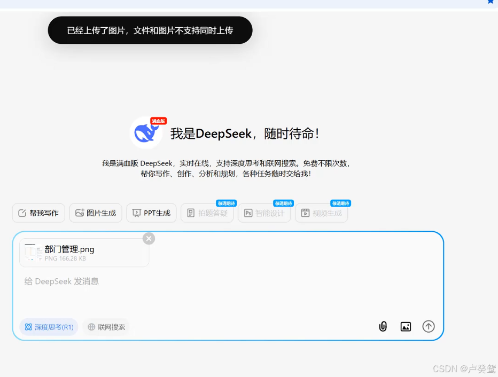This screenshot has width=498, height=377.
Task: Open the PPT生成 feature
Action: point(152,213)
